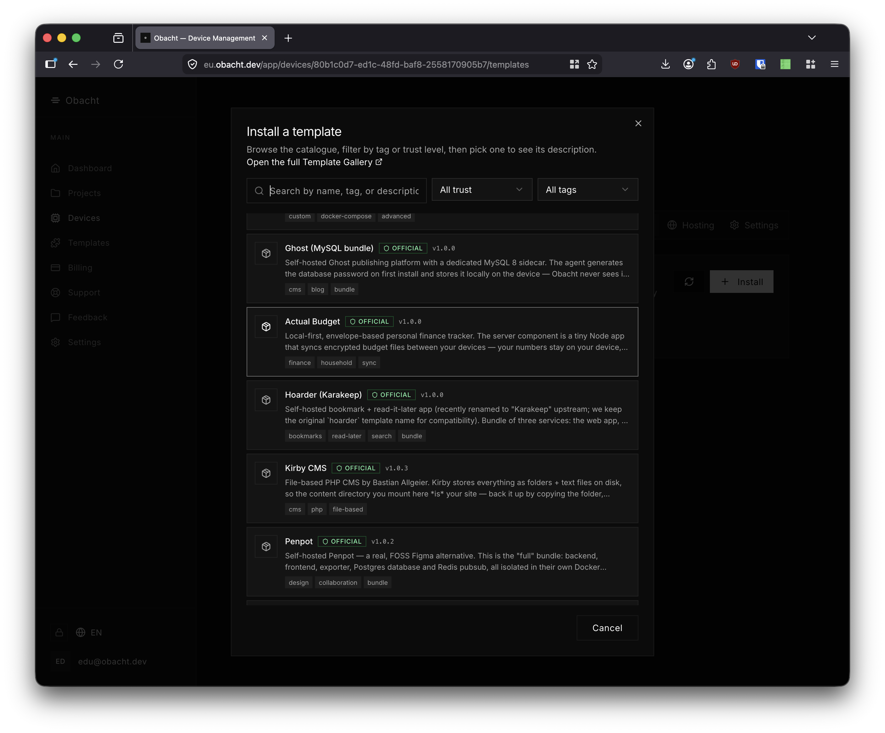885x733 pixels.
Task: Click the finance tag on Actual Budget
Action: click(300, 362)
